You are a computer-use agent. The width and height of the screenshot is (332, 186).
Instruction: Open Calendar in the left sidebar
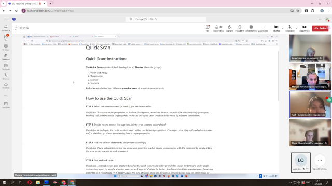tap(6, 67)
